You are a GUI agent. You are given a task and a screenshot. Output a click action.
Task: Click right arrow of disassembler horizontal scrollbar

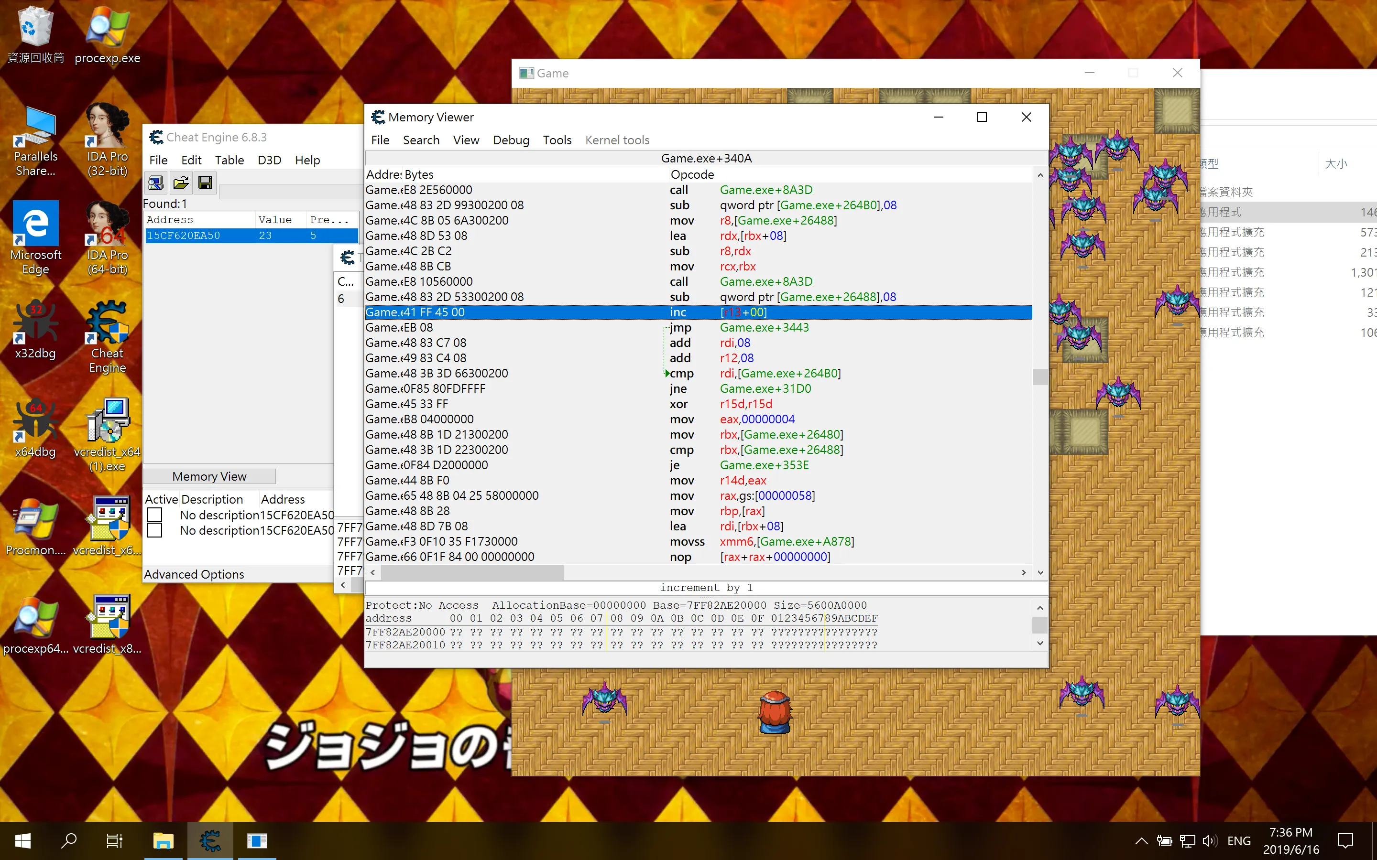pos(1024,572)
